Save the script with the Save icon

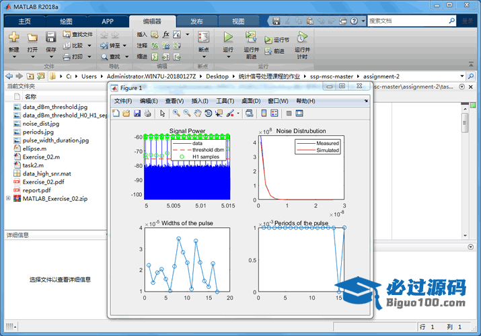(51, 38)
